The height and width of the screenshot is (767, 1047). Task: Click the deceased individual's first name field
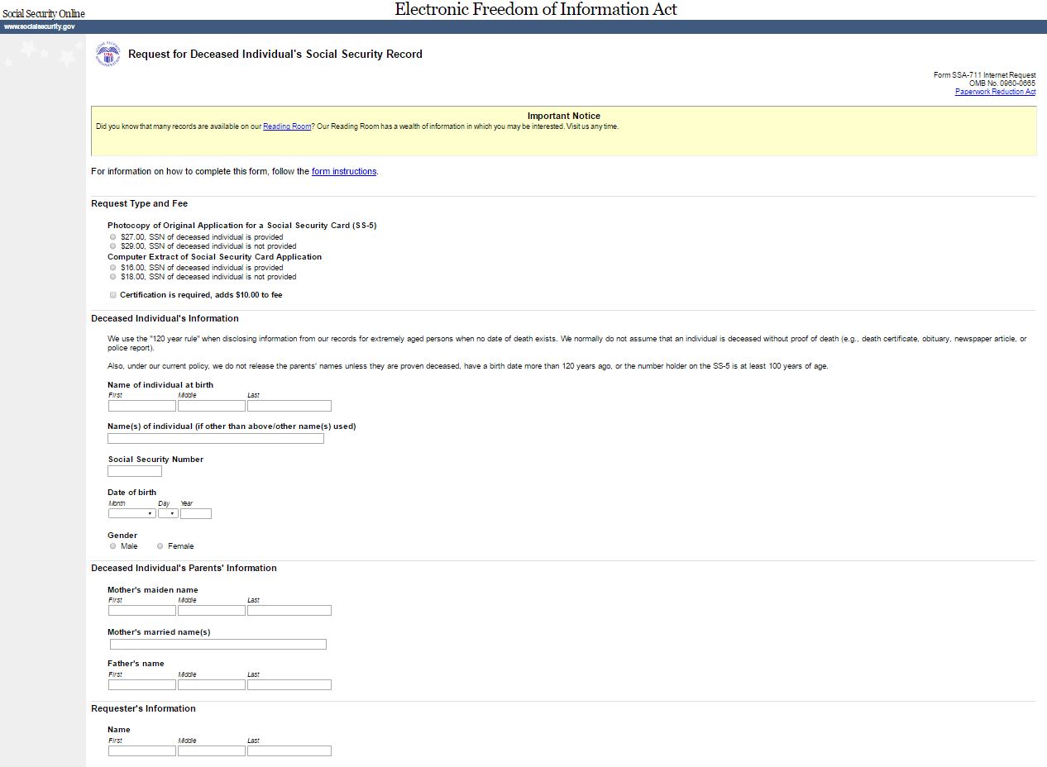click(142, 406)
